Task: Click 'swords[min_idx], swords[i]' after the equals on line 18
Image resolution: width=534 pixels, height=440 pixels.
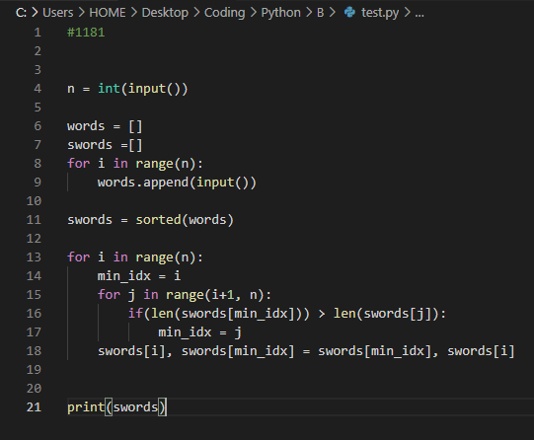Action: click(x=417, y=351)
